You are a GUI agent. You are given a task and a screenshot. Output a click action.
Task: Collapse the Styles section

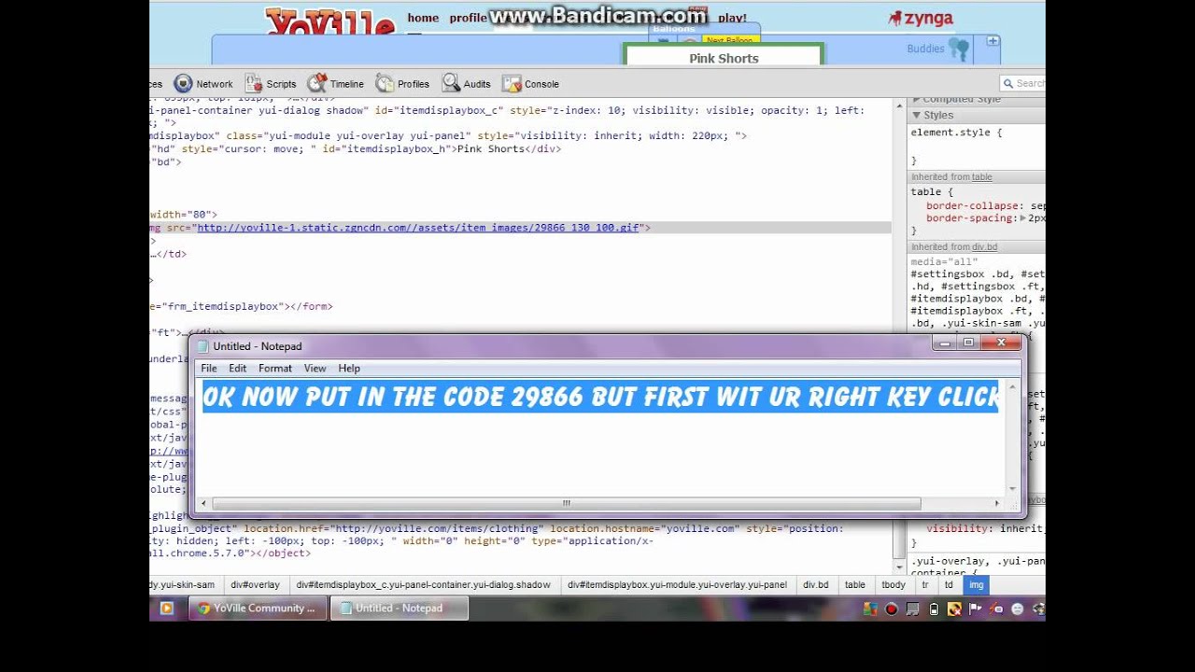click(x=916, y=116)
